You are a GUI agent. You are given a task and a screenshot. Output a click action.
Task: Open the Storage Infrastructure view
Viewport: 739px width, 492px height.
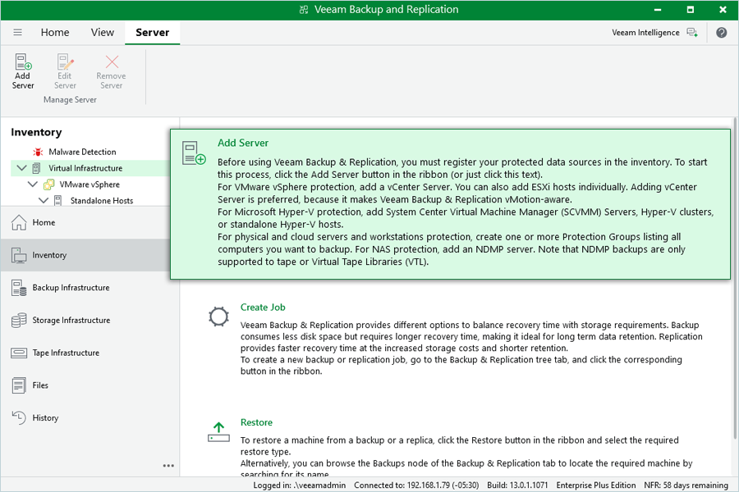[71, 321]
